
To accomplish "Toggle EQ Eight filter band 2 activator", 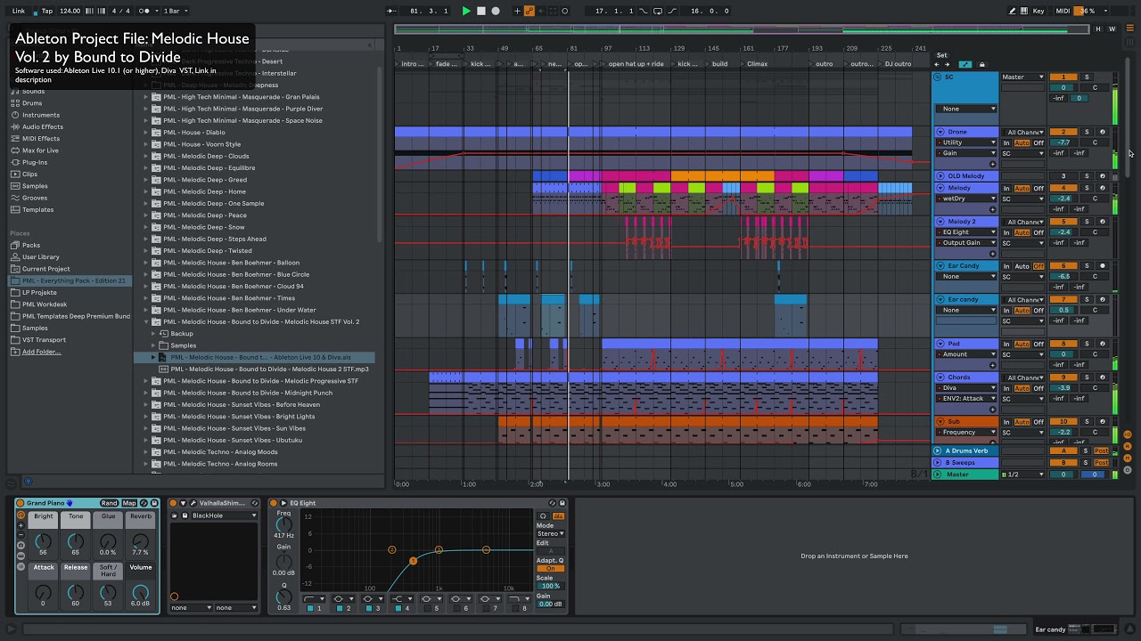I will (340, 608).
